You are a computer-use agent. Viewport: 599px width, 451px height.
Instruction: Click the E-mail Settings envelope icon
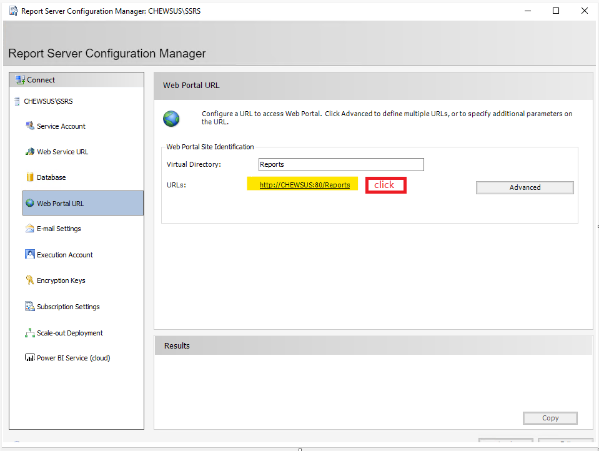[x=30, y=229]
